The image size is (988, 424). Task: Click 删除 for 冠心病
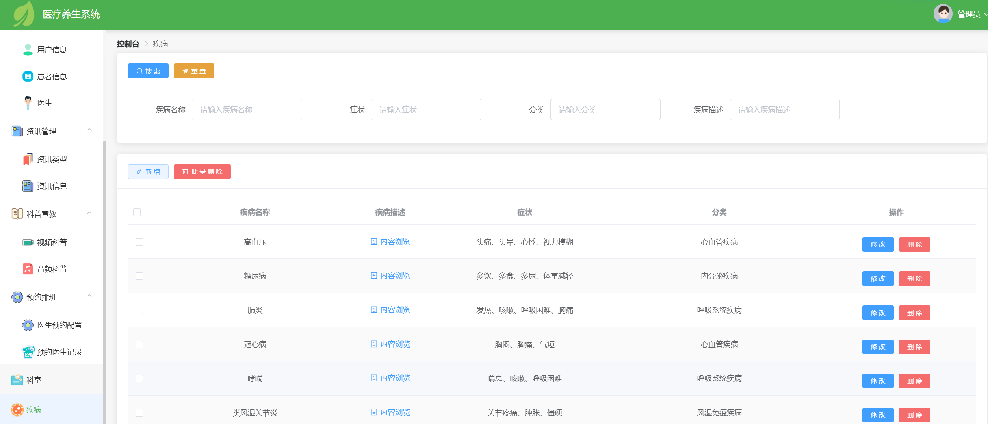point(914,347)
